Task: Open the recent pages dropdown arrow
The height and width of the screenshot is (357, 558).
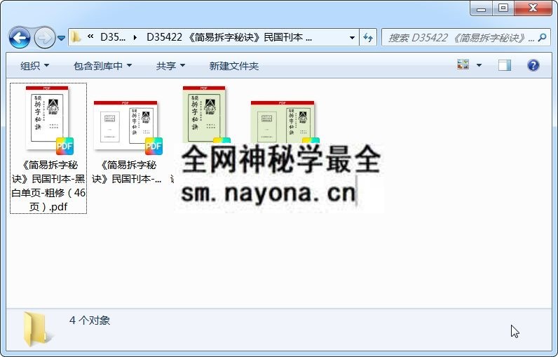Action: pyautogui.click(x=61, y=38)
